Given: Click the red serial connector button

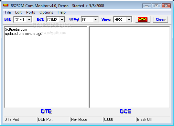Looking at the screenshot, I should [x=143, y=19].
